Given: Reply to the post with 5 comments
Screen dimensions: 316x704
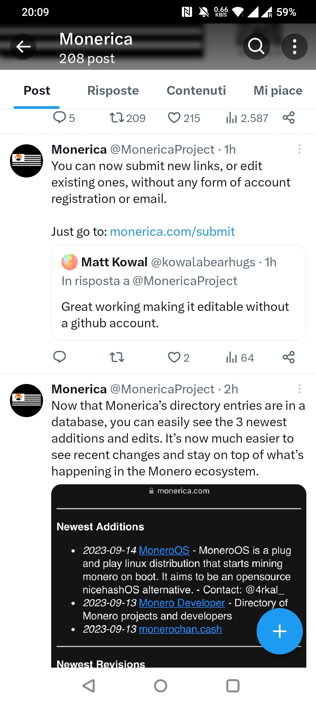Looking at the screenshot, I should point(59,118).
